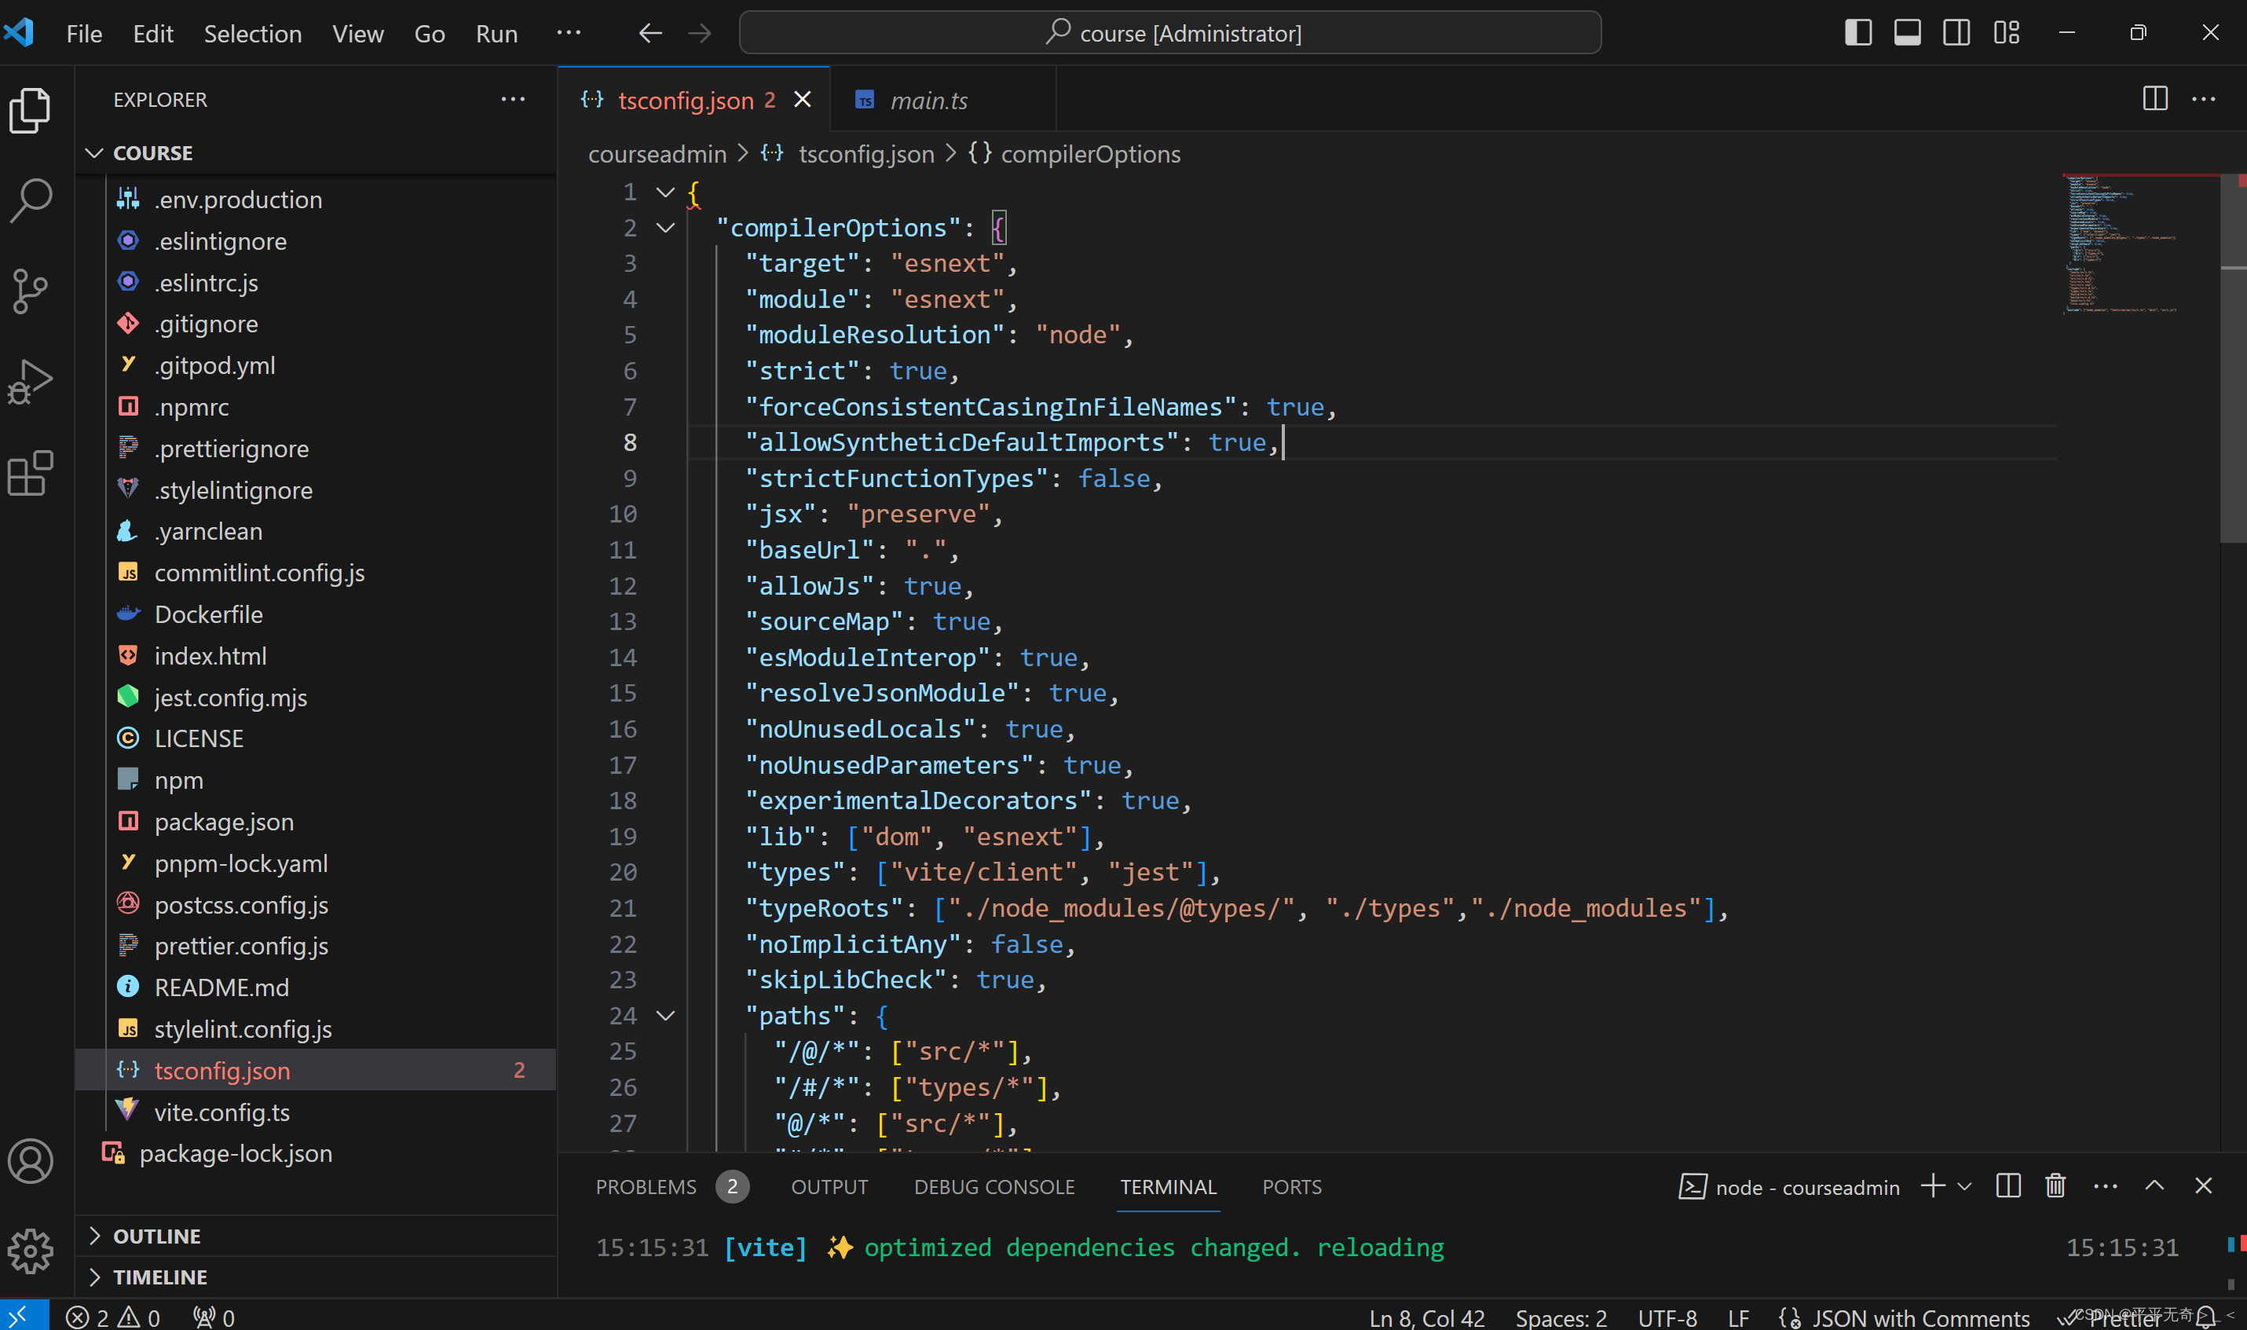Viewport: 2247px width, 1330px height.
Task: Click the Explorer icon in activity bar
Action: (30, 106)
